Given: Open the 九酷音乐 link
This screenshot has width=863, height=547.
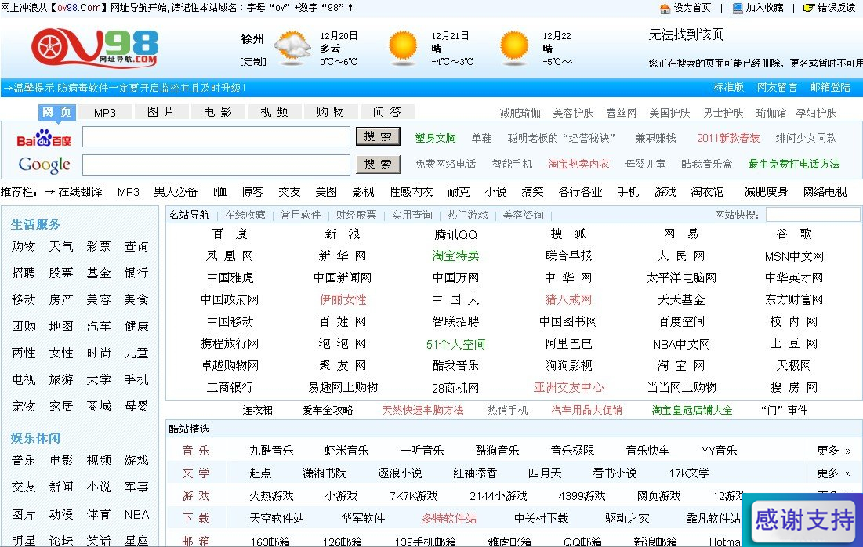Looking at the screenshot, I should [x=271, y=451].
